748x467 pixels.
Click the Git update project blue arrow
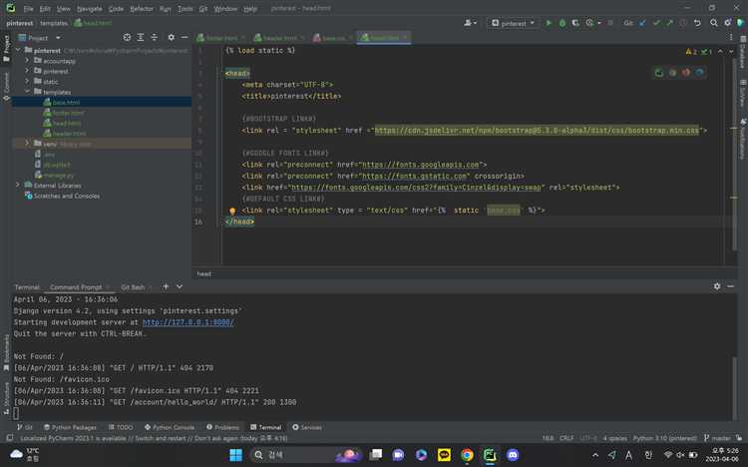pyautogui.click(x=642, y=23)
